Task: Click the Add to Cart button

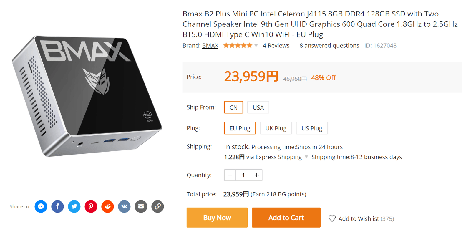Action: click(286, 218)
